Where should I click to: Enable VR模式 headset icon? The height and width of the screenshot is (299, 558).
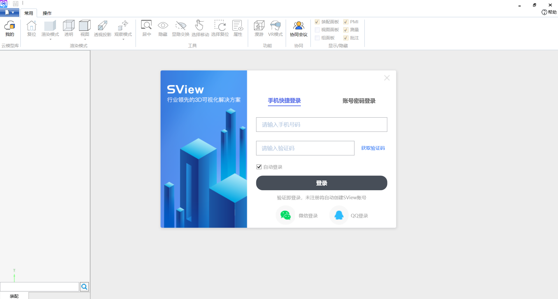click(x=276, y=26)
